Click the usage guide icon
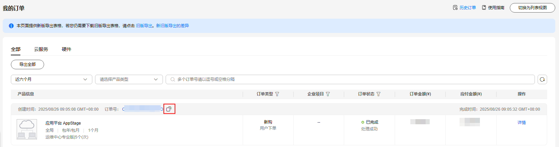Image resolution: width=559 pixels, height=147 pixels. point(484,7)
